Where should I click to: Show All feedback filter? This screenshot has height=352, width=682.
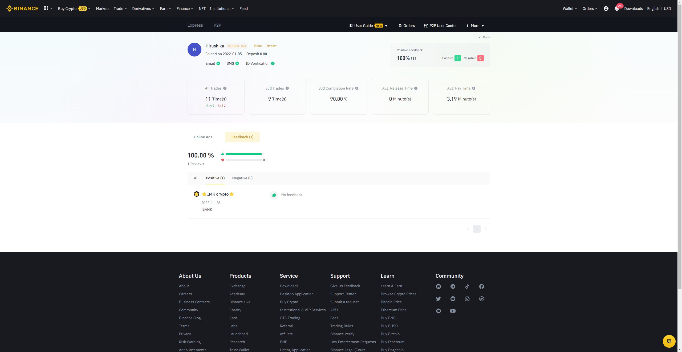pos(196,178)
